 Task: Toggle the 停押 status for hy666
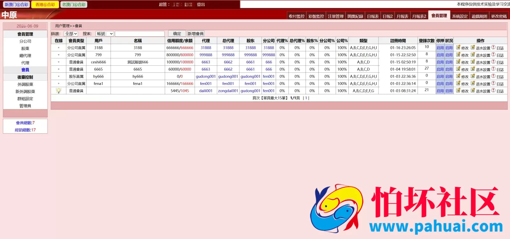pos(440,77)
